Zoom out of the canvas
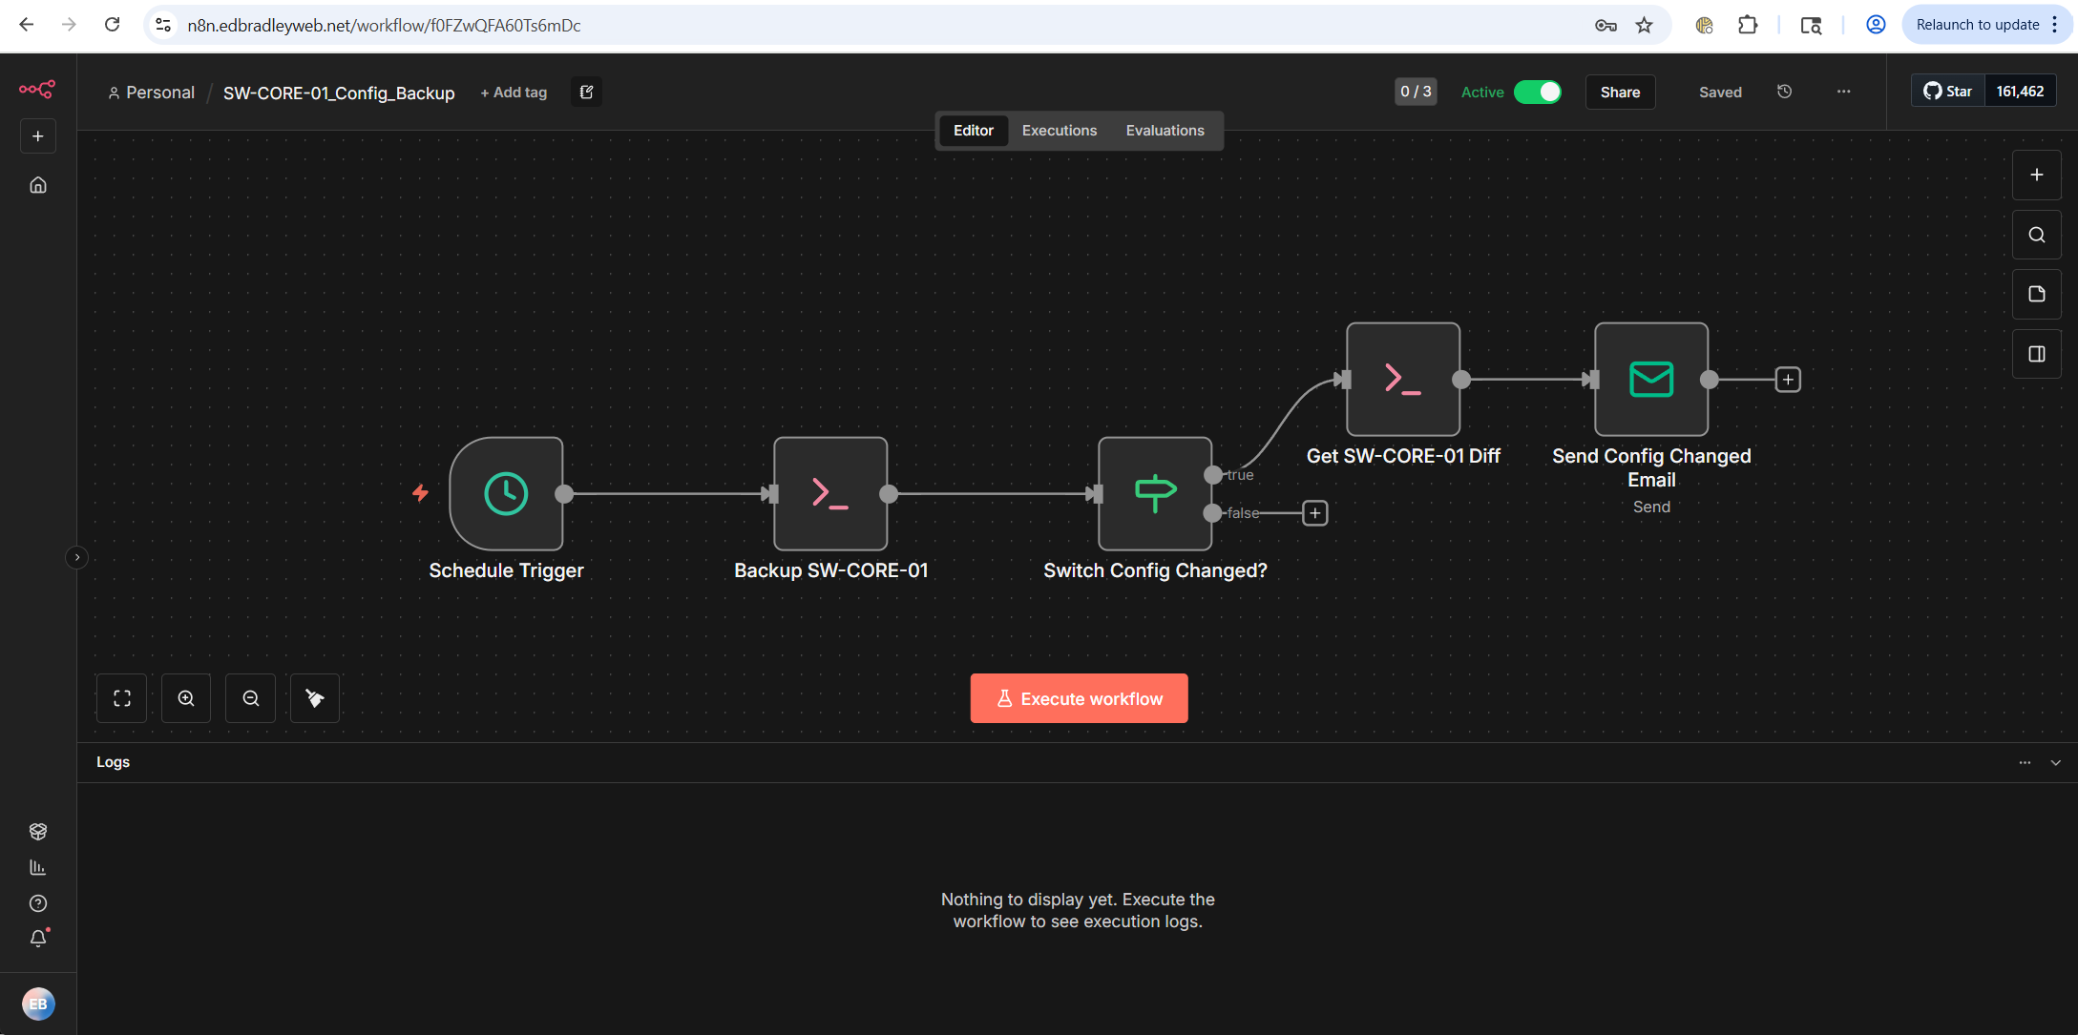2078x1035 pixels. click(x=251, y=698)
